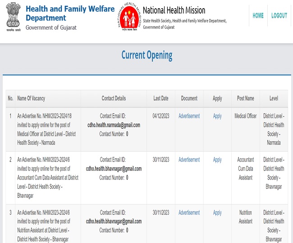This screenshot has width=293, height=243.
Task: Click the Post Name column header
Action: point(246,98)
